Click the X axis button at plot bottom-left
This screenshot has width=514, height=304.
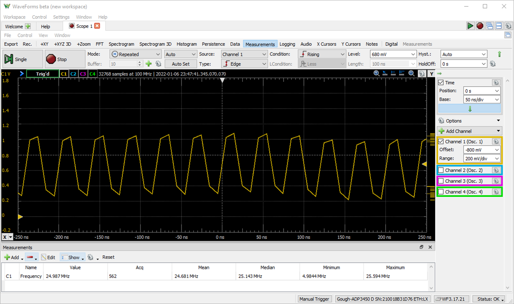point(5,237)
